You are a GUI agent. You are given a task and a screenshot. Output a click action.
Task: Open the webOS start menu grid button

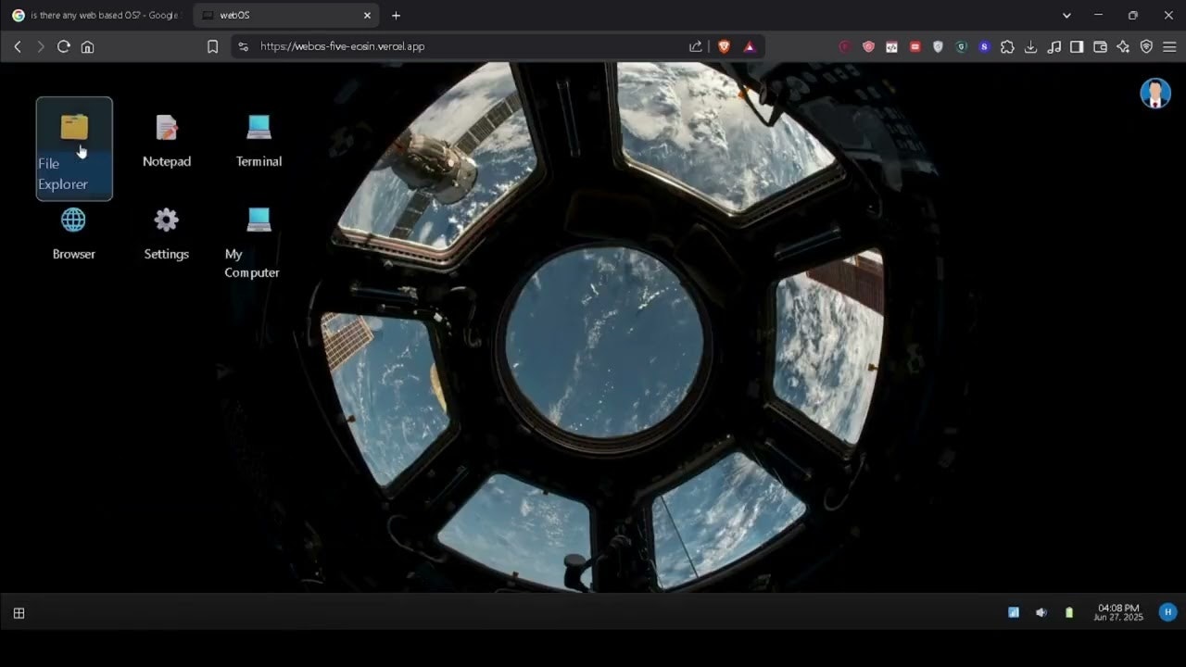tap(19, 612)
